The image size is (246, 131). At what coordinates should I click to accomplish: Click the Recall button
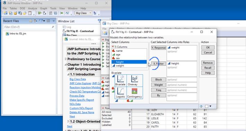[x=208, y=68]
